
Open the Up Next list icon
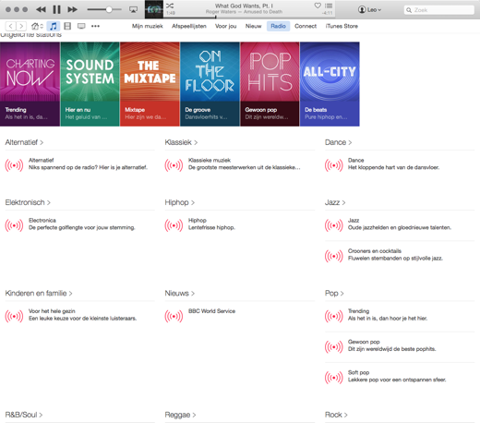point(329,6)
